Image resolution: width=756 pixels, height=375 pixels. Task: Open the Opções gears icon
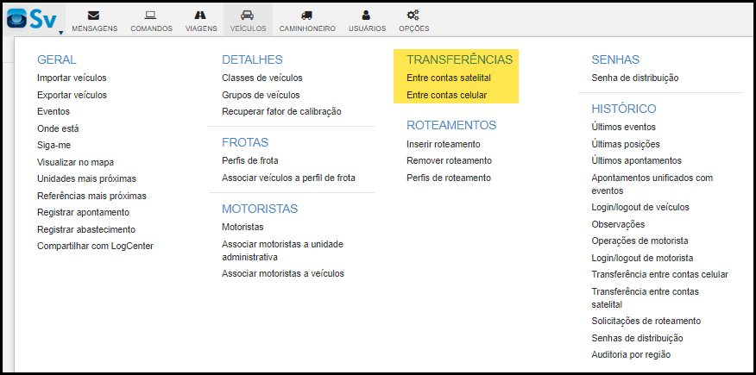(413, 16)
